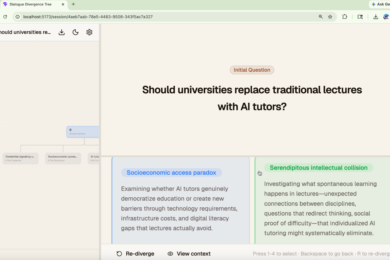Open settings with the gear icon

(x=89, y=32)
